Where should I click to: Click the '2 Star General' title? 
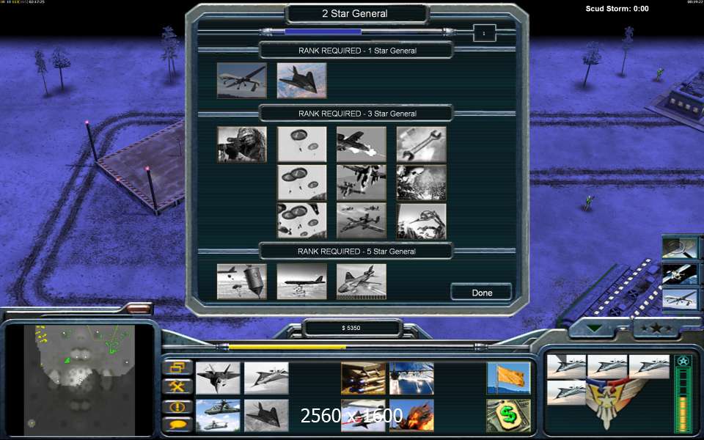pos(355,13)
